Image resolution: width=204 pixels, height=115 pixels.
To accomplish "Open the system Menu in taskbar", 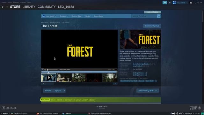I will tap(4, 113).
